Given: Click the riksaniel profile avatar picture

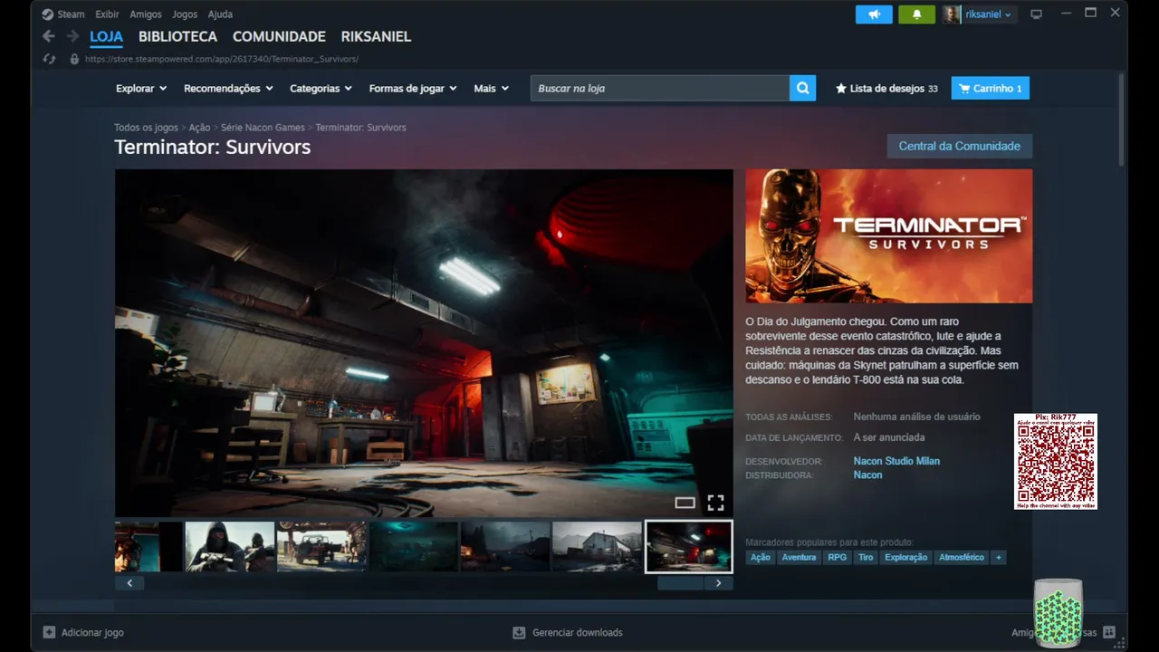Looking at the screenshot, I should 952,14.
